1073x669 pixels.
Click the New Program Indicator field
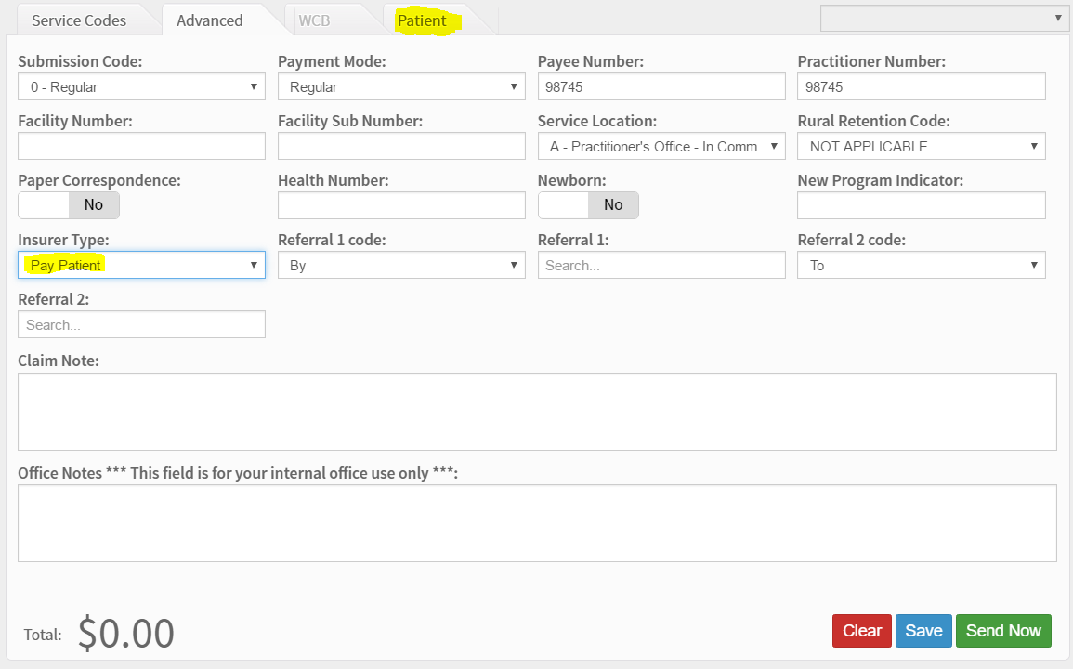(921, 205)
